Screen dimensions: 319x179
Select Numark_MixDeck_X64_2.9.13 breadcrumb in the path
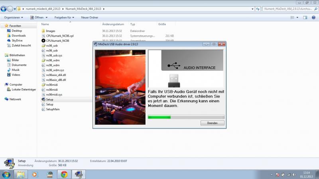(83, 9)
